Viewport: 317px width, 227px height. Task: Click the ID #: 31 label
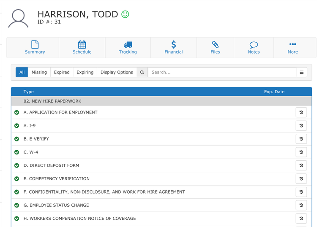[x=49, y=22]
